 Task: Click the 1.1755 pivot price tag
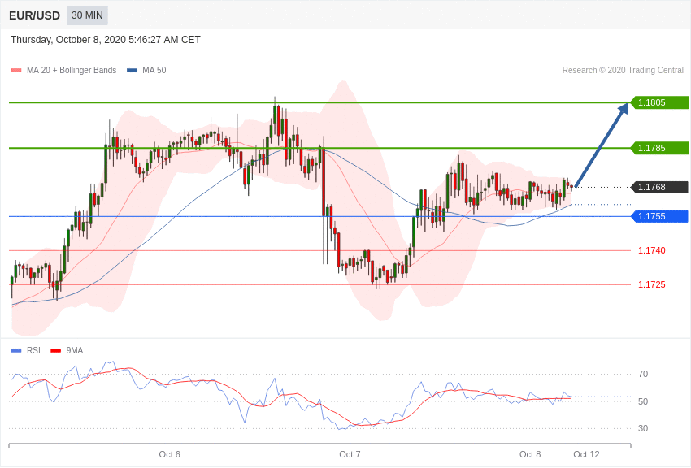[660, 216]
